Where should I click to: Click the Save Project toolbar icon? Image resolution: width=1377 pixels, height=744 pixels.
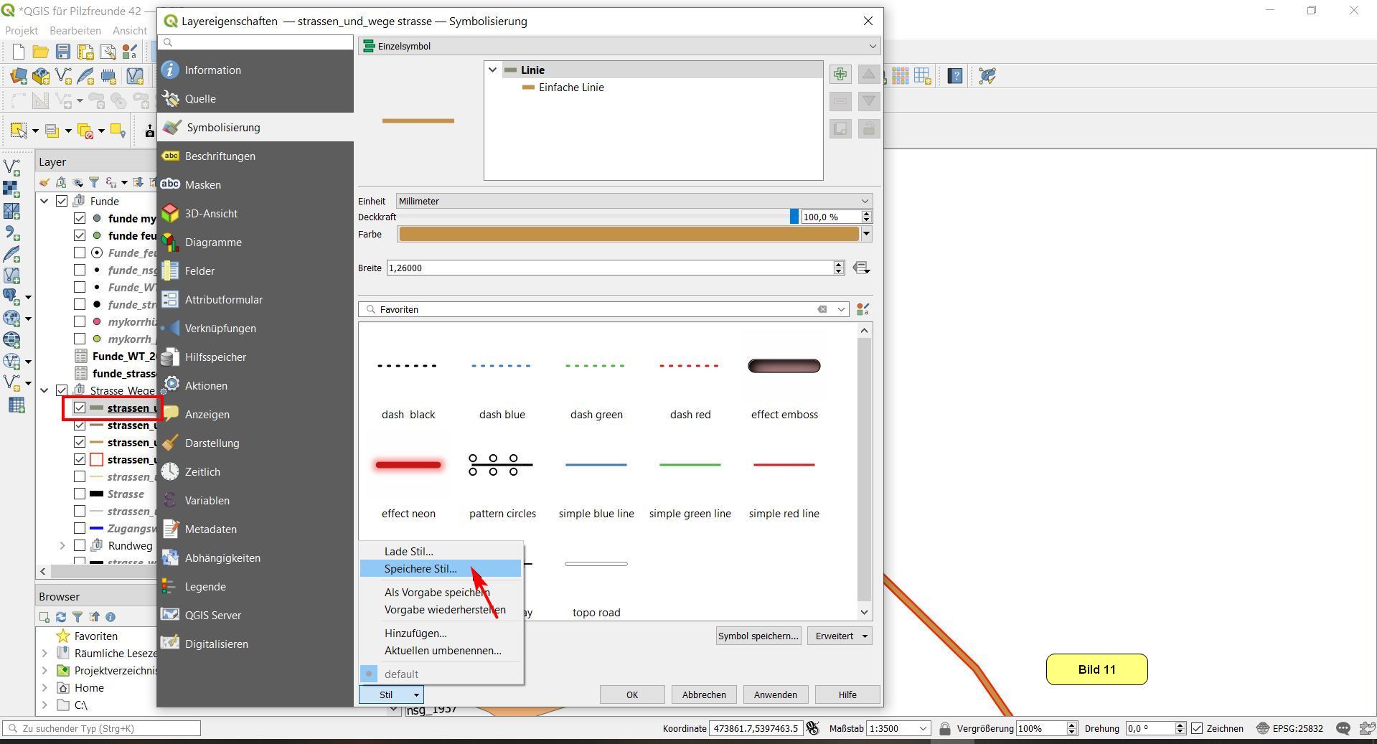[63, 52]
